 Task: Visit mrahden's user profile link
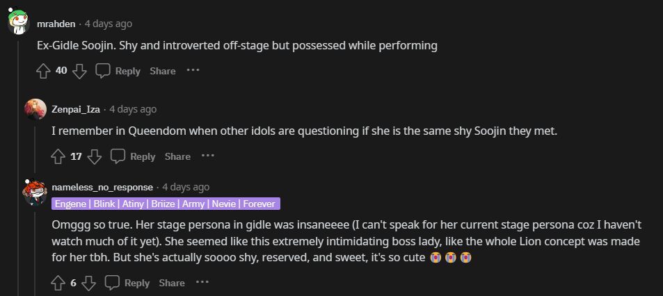click(56, 24)
